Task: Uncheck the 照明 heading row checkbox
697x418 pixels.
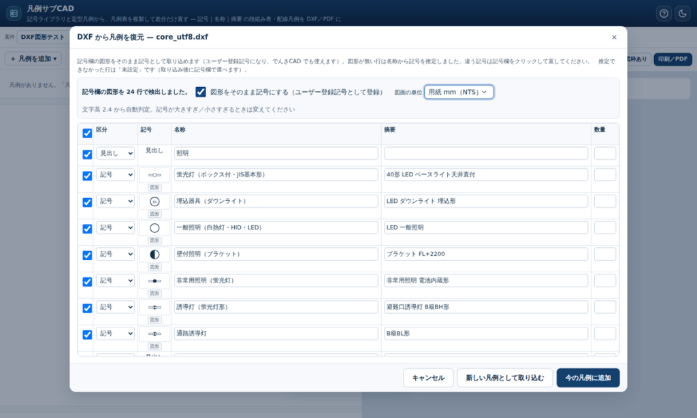Action: click(87, 155)
